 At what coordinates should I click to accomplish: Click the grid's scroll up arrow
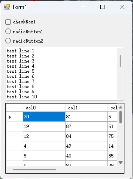click(x=121, y=107)
